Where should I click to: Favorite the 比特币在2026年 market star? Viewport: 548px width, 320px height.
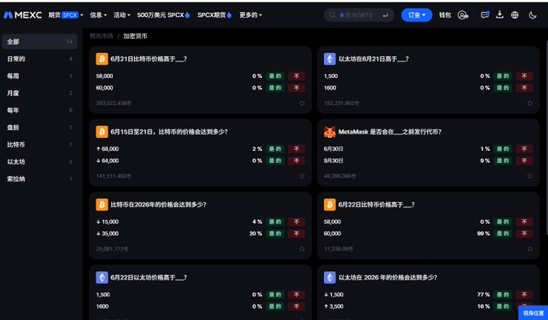click(302, 248)
